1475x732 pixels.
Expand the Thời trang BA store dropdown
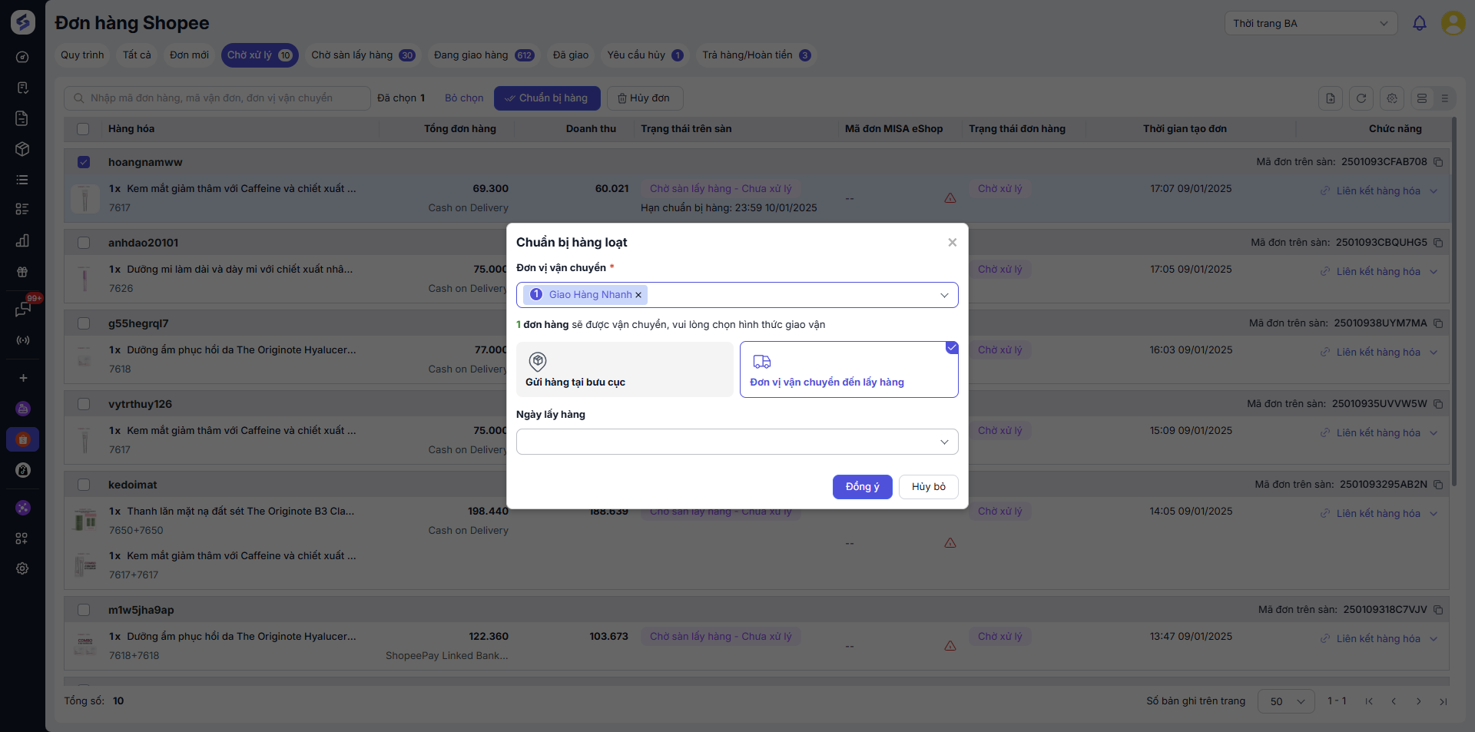[1311, 23]
